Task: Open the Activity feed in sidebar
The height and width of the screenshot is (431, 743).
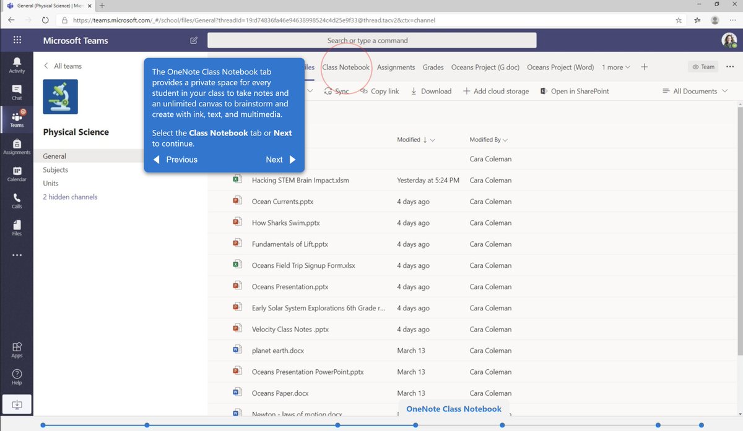Action: (x=17, y=64)
